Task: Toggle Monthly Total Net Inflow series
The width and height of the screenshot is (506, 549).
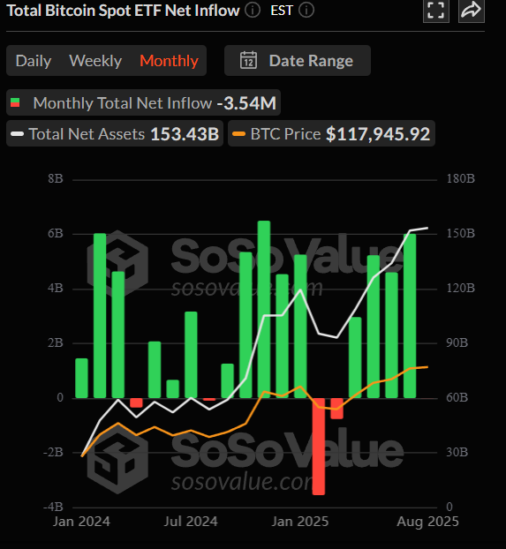Action: pyautogui.click(x=143, y=102)
